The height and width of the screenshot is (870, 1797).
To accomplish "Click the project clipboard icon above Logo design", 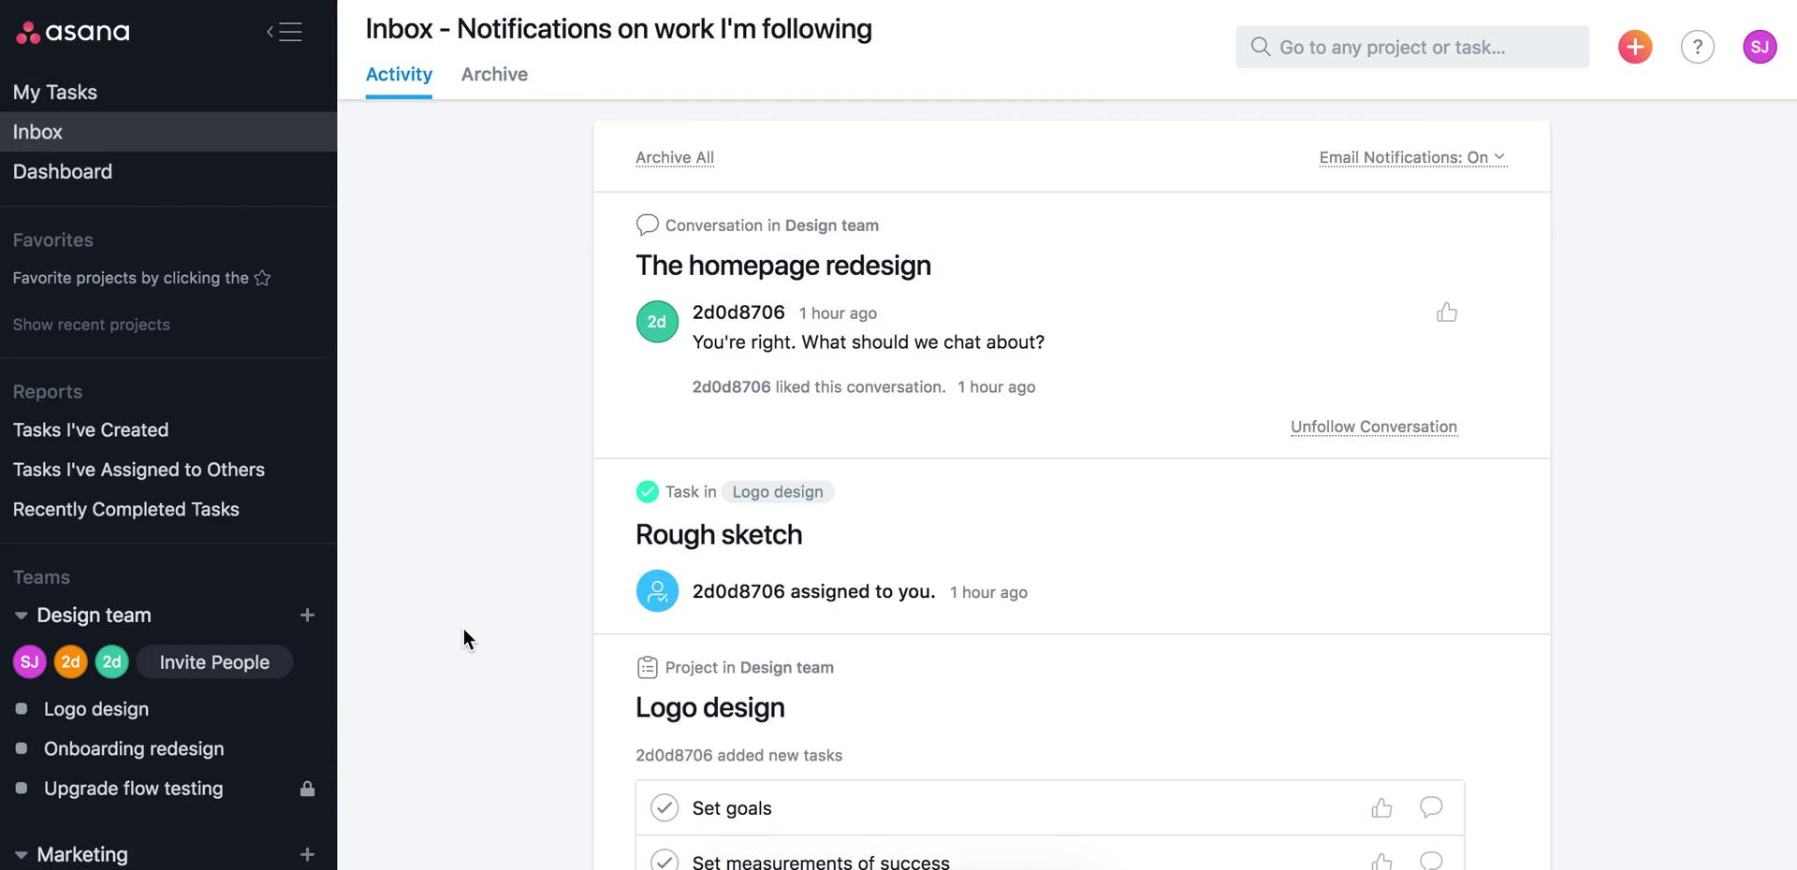I will pos(647,667).
